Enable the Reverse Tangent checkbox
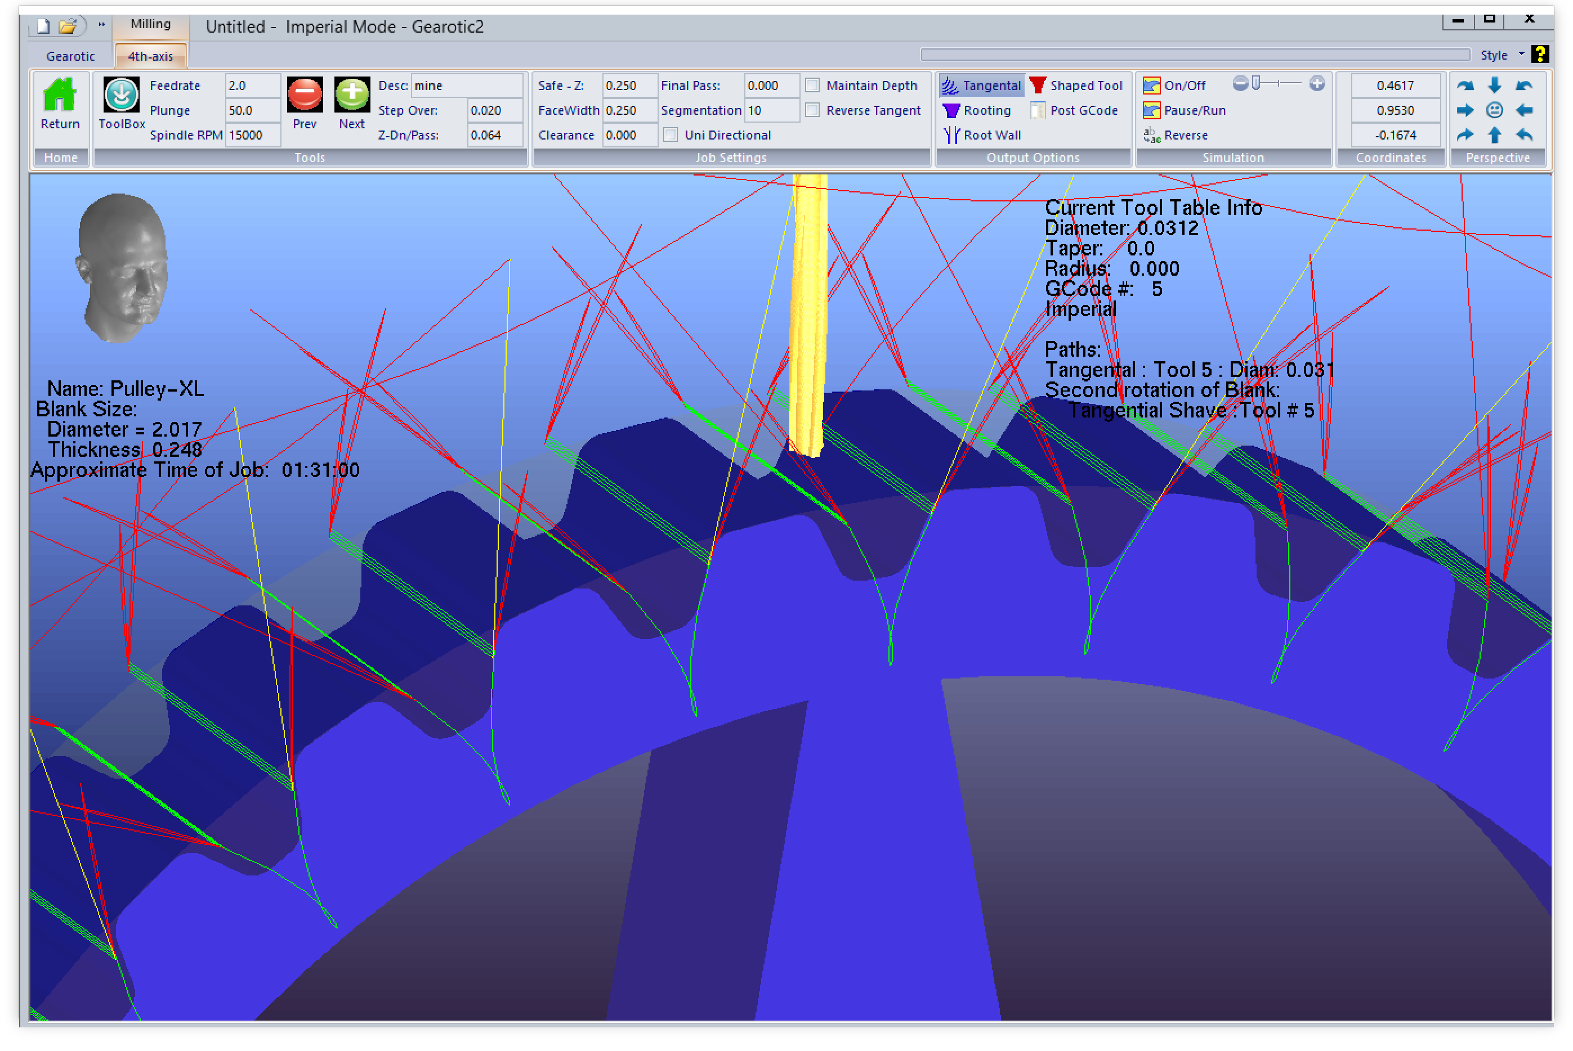This screenshot has width=1573, height=1051. coord(812,111)
